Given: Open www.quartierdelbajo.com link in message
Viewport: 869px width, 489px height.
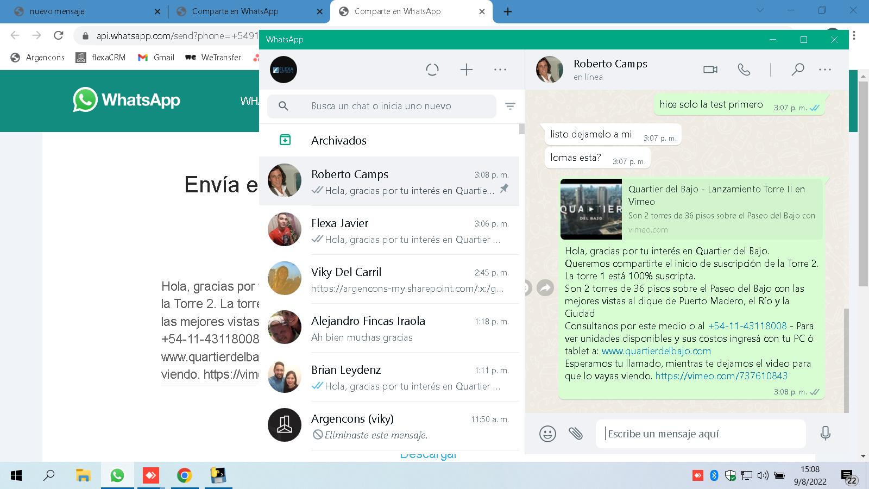Looking at the screenshot, I should [656, 351].
